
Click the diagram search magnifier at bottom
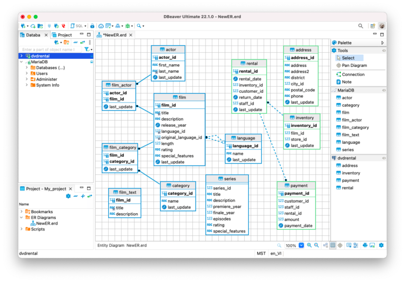click(279, 245)
